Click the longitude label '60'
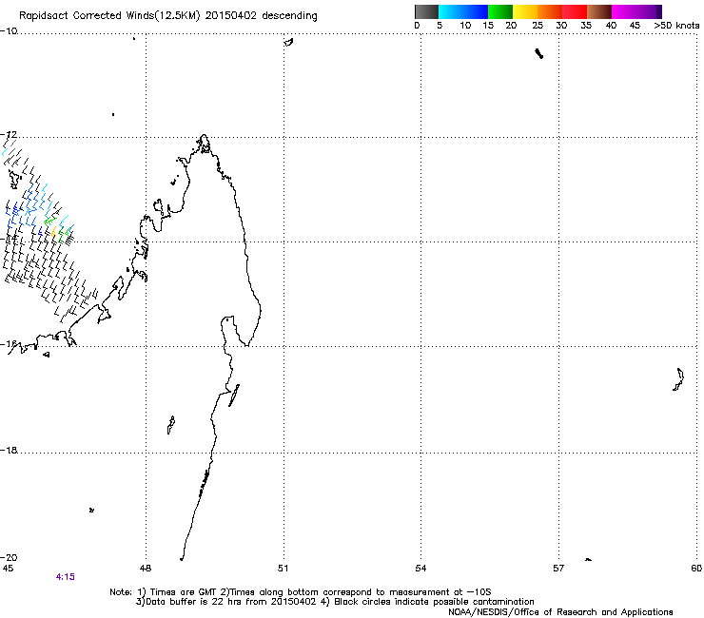Screen dimensions: 704x618 click(x=696, y=569)
